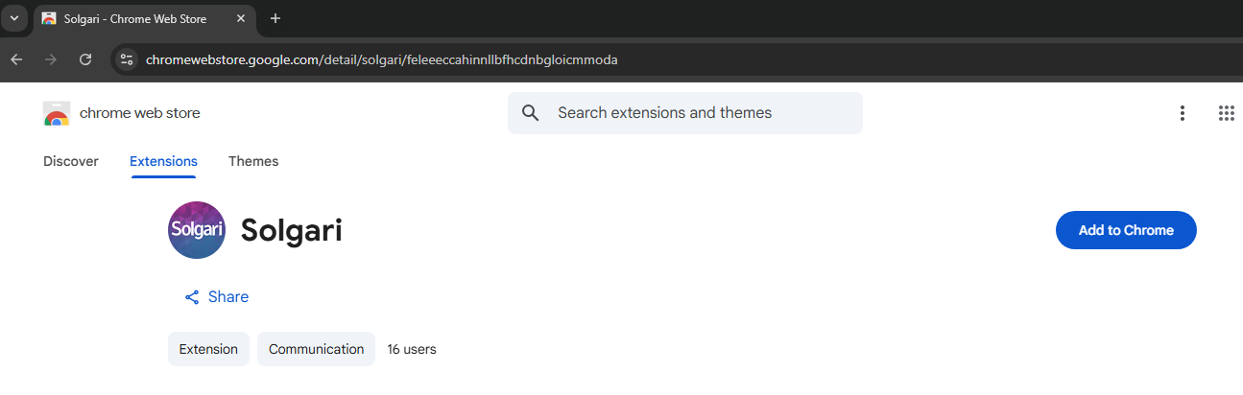Select the Extensions tab
The width and height of the screenshot is (1243, 395).
tap(163, 161)
